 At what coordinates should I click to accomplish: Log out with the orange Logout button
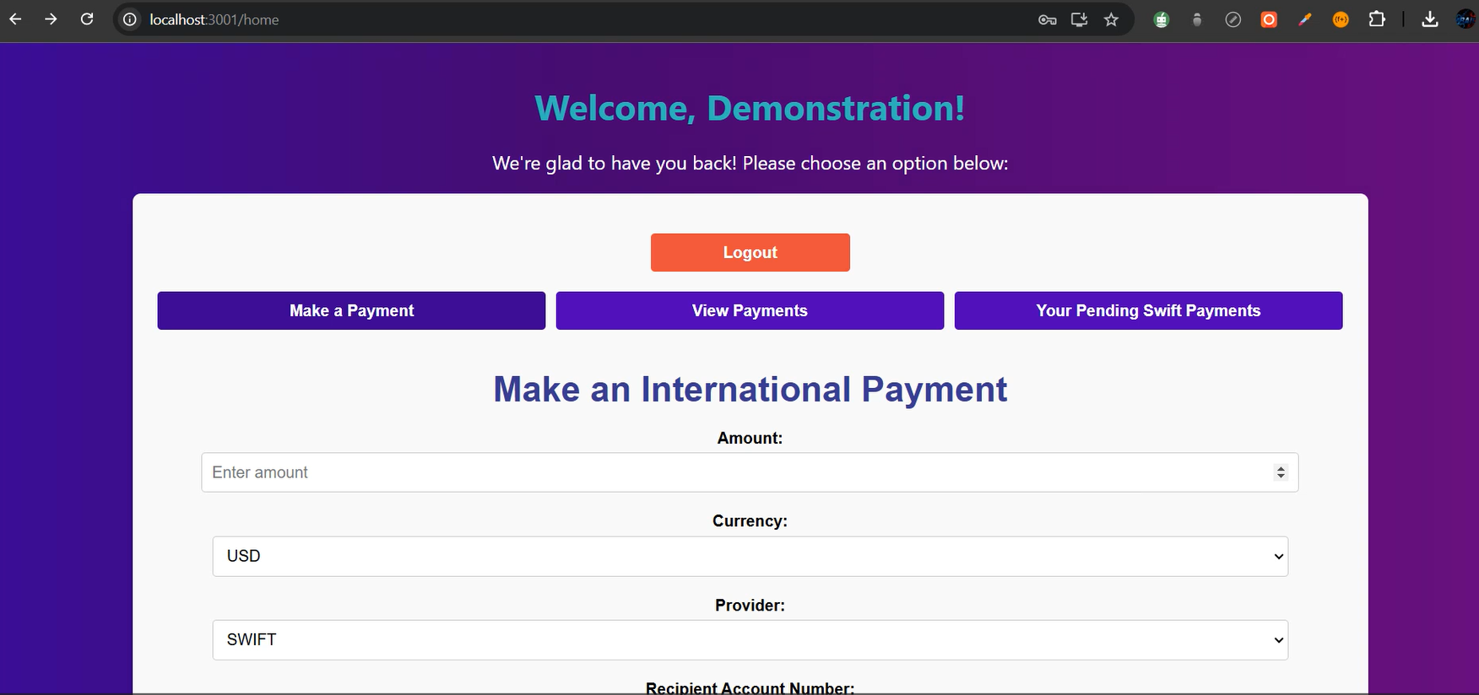pos(750,252)
